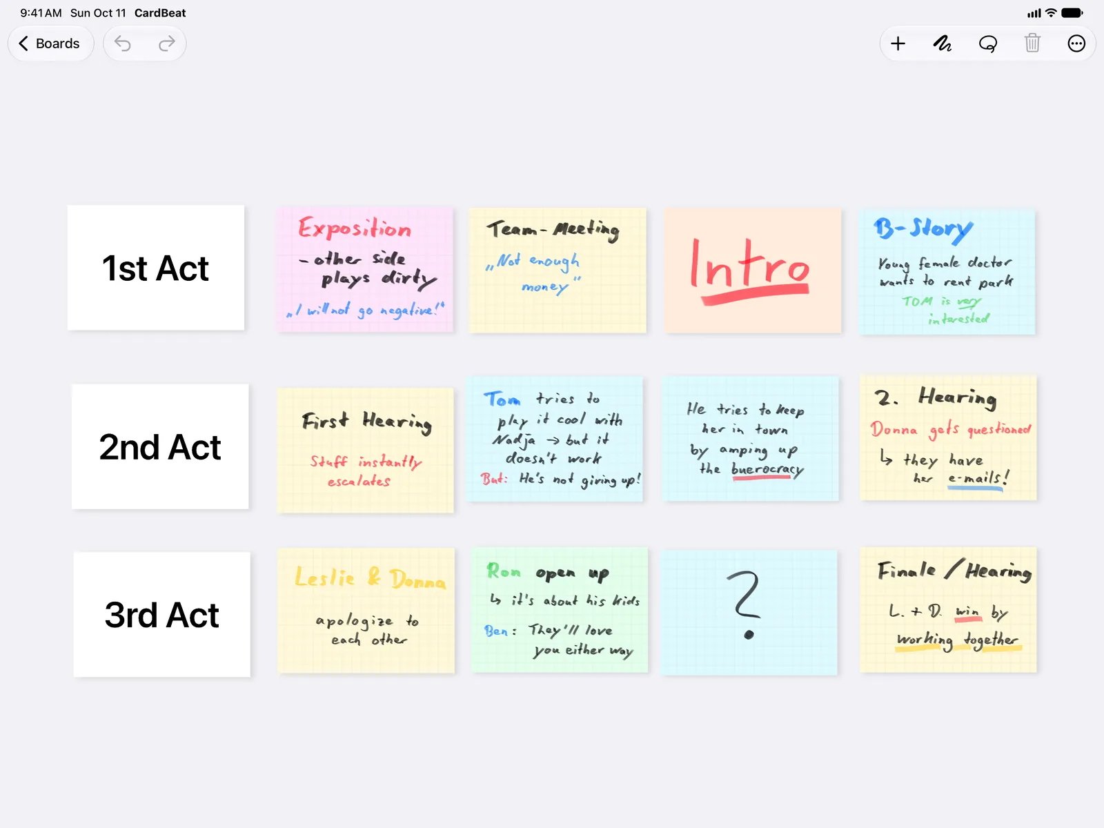The image size is (1104, 828).
Task: Select the 3rd Act header card
Action: pos(162,614)
